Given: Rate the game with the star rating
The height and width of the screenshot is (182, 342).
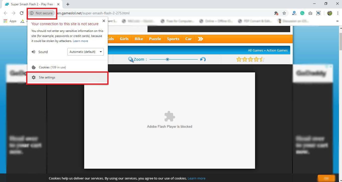Looking at the screenshot, I should [x=250, y=59].
